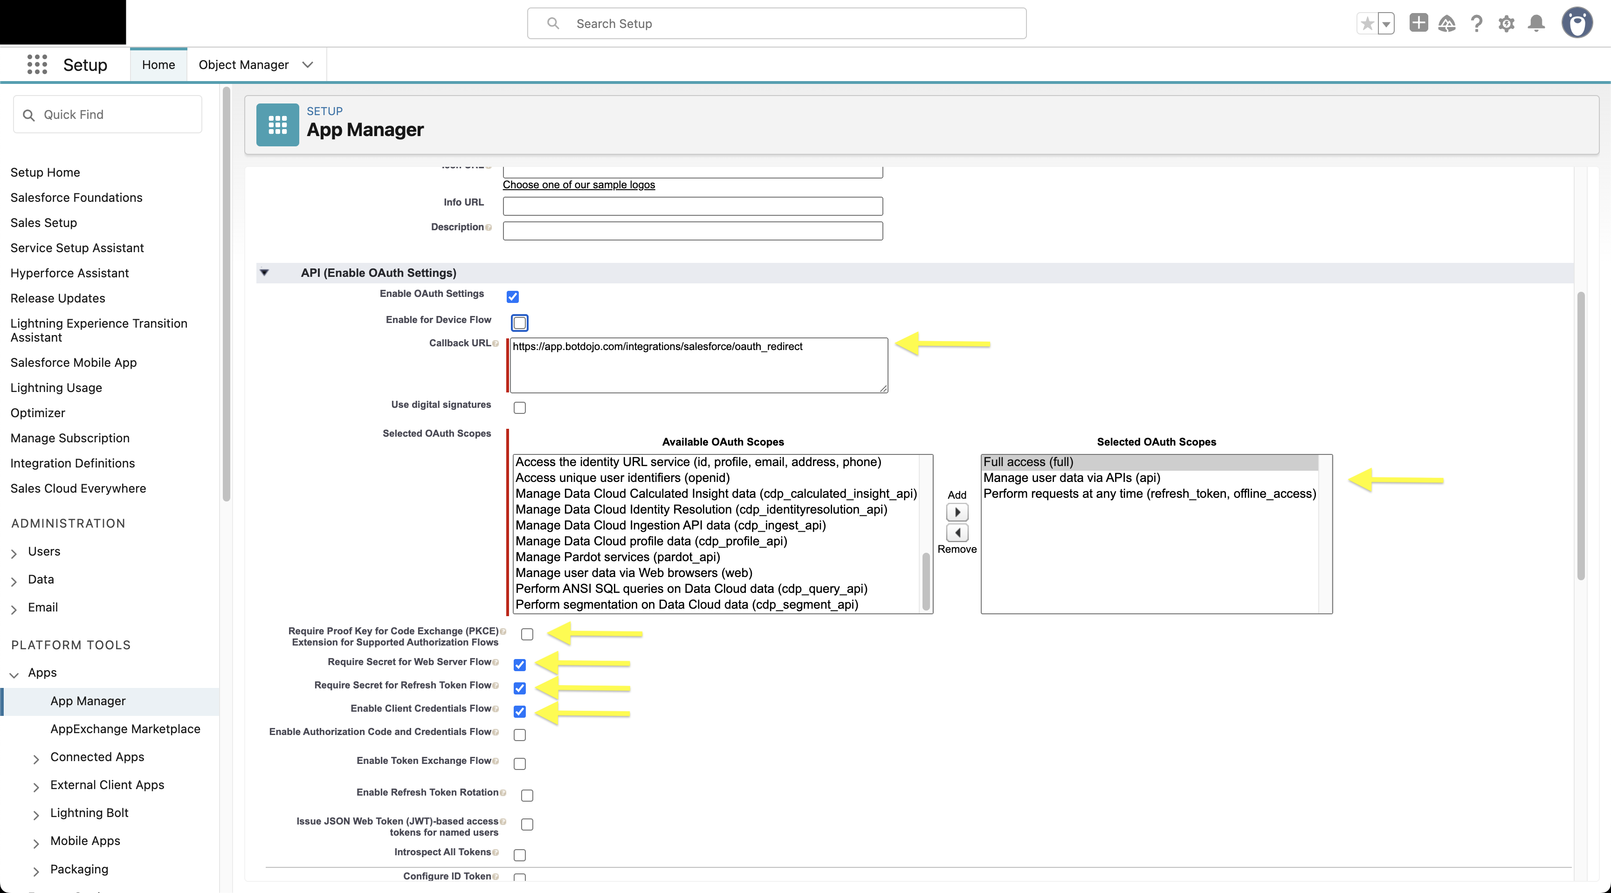Open Sales Setup link
Viewport: 1611px width, 893px height.
pyautogui.click(x=44, y=223)
